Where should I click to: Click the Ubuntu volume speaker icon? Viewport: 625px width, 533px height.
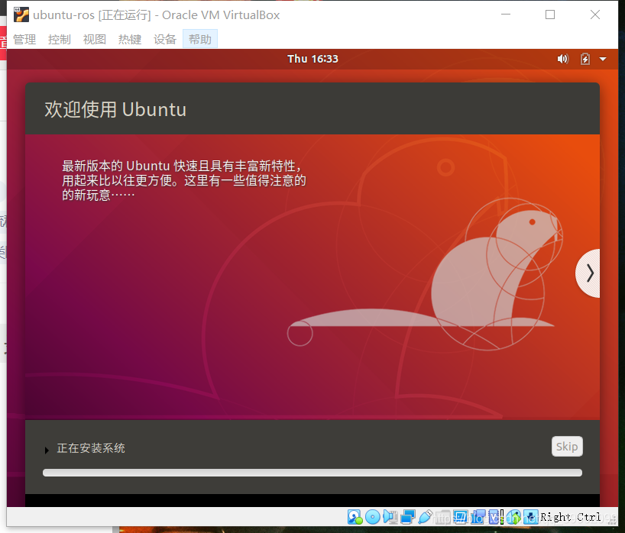click(563, 59)
